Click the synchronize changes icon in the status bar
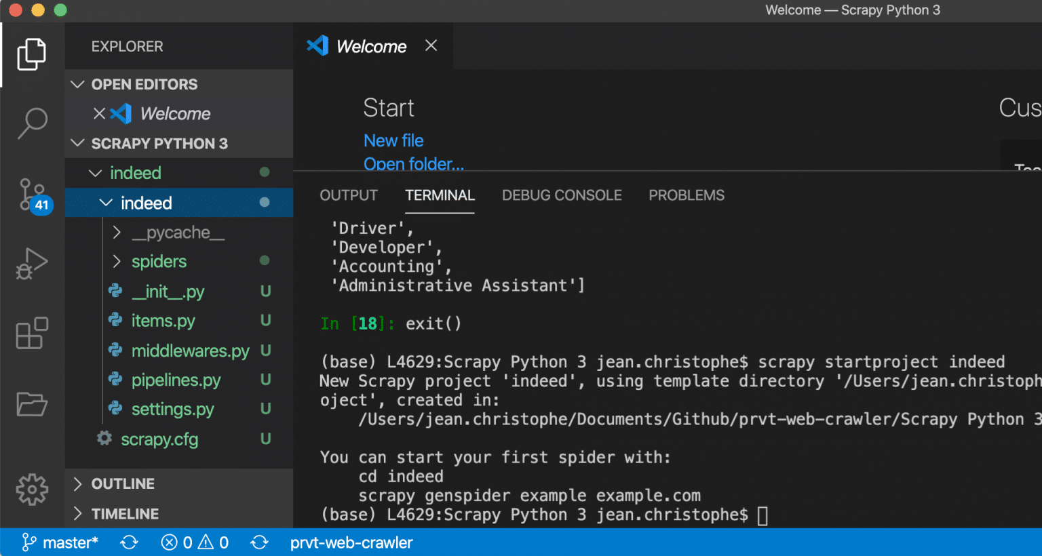 [x=129, y=542]
